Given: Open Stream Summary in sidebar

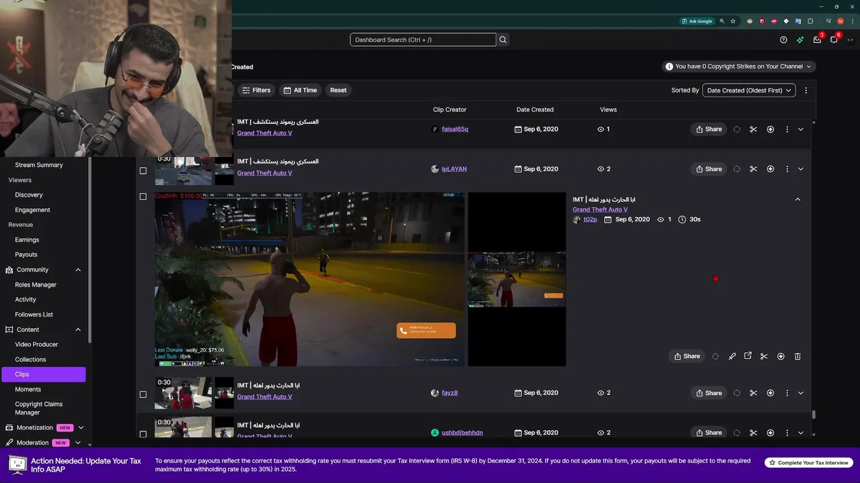Looking at the screenshot, I should (x=39, y=165).
